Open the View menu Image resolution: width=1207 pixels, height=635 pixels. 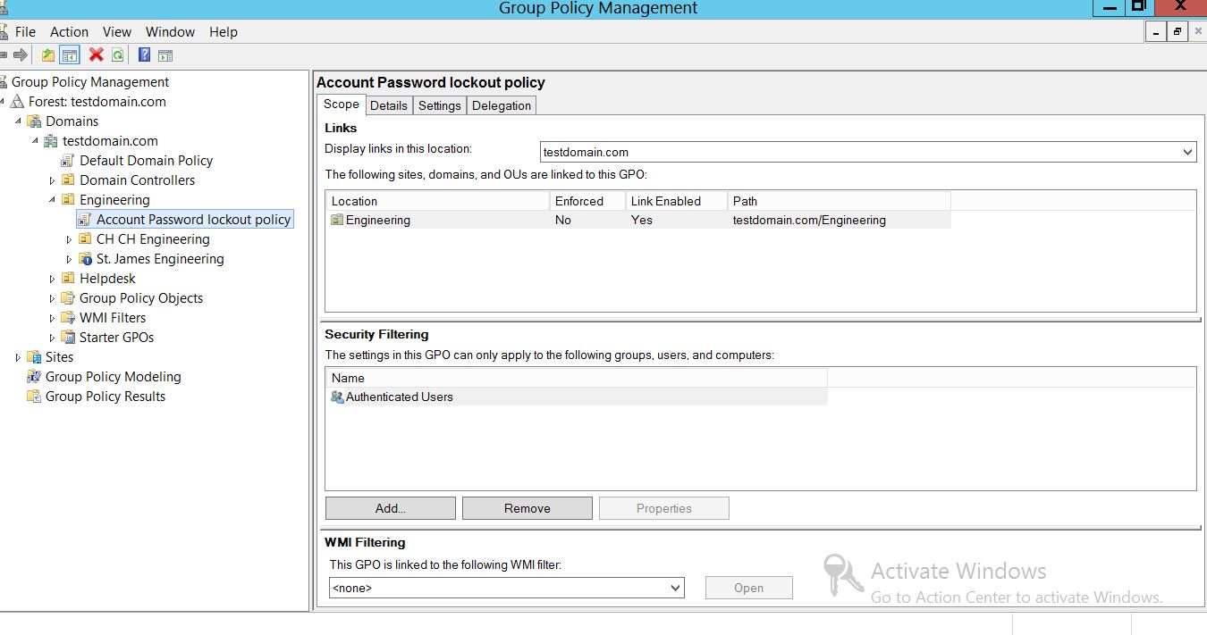117,32
